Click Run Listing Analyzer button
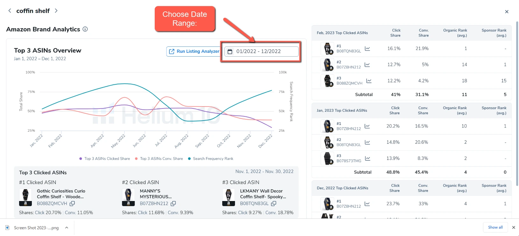Viewport: 519px width, 236px height. coord(194,52)
